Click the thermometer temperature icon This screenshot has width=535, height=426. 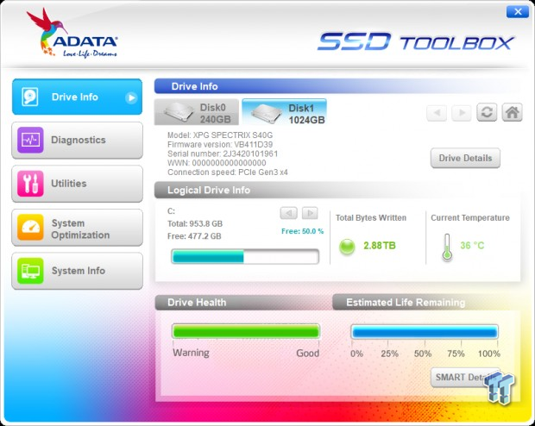447,247
